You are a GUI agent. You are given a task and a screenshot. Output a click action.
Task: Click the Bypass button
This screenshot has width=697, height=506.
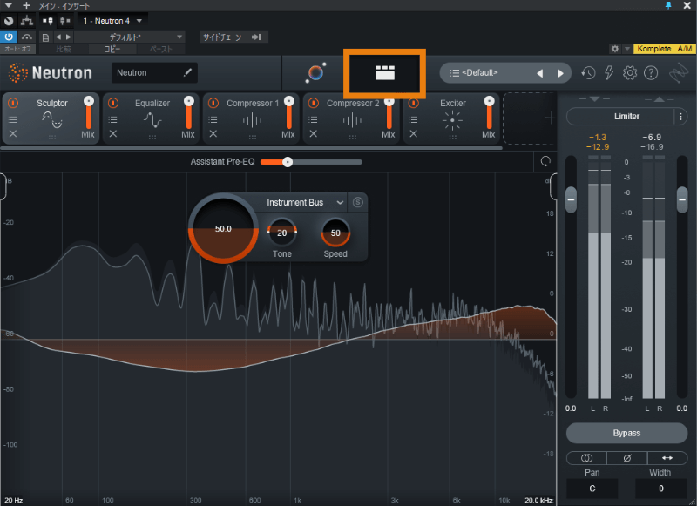[626, 433]
